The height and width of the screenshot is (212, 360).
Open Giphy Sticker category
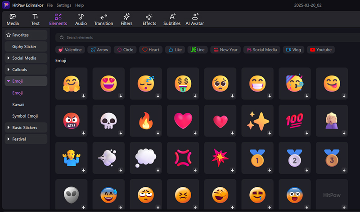pos(26,47)
